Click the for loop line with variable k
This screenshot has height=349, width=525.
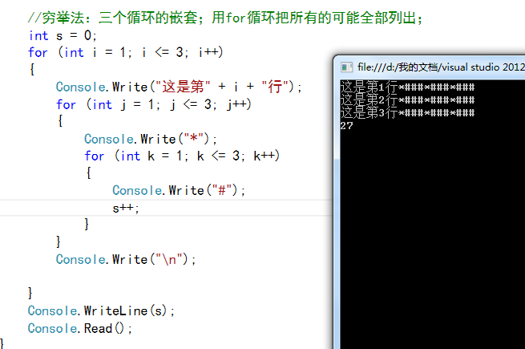182,156
